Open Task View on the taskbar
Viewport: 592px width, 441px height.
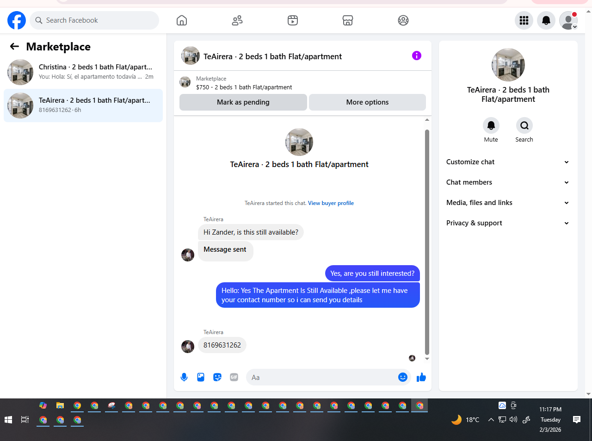[x=25, y=420]
